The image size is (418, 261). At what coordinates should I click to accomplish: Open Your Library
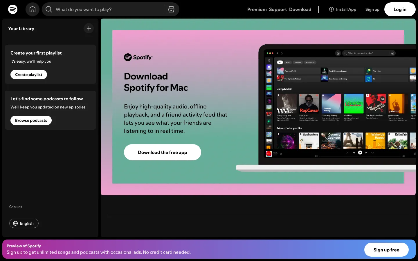[x=21, y=28]
